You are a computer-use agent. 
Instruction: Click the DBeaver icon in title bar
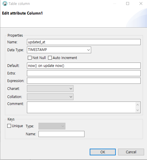(5, 4)
